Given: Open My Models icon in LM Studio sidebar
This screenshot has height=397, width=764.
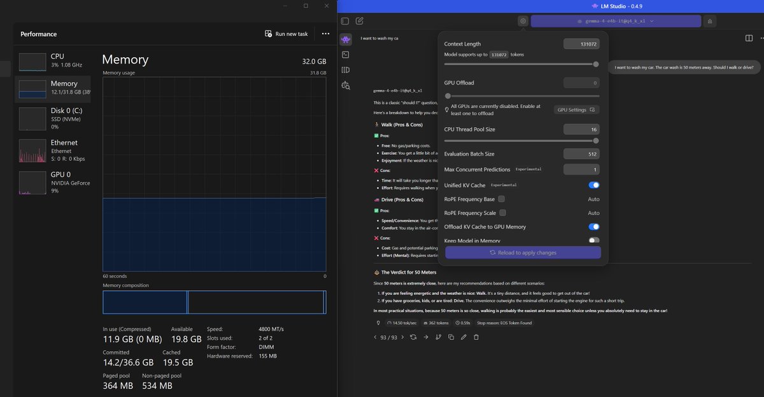Looking at the screenshot, I should 346,70.
